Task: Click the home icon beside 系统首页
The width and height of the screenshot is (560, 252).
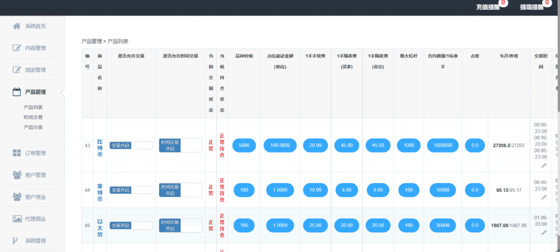Action: pyautogui.click(x=17, y=26)
